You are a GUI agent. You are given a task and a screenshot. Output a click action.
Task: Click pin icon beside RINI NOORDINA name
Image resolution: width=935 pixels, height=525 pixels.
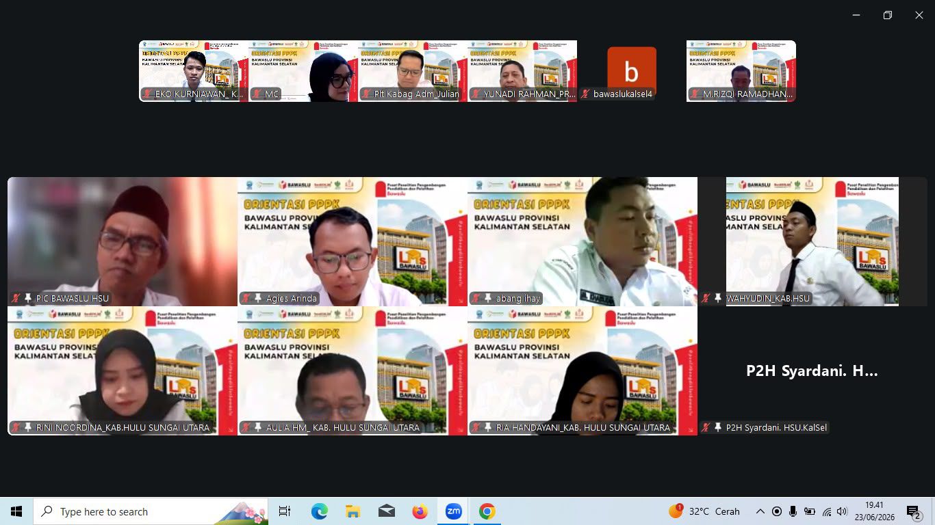coord(28,428)
